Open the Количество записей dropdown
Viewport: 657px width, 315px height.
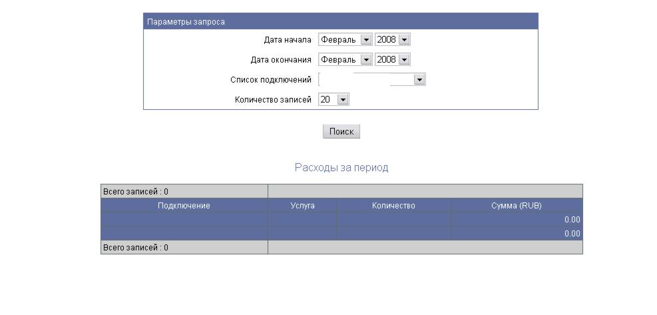pos(333,99)
